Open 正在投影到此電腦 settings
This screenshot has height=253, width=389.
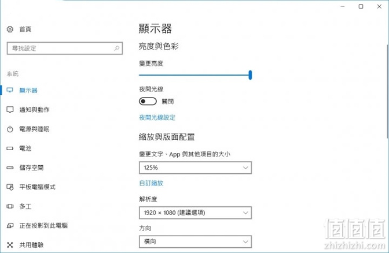[x=43, y=225]
